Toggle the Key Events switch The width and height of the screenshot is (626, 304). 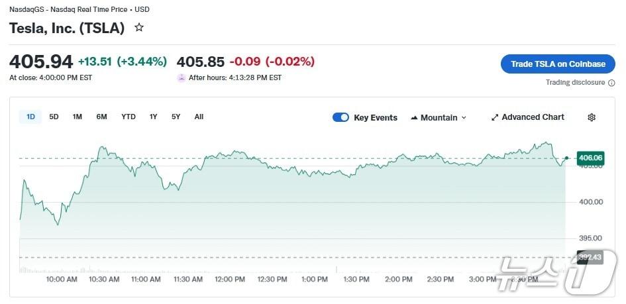click(340, 117)
